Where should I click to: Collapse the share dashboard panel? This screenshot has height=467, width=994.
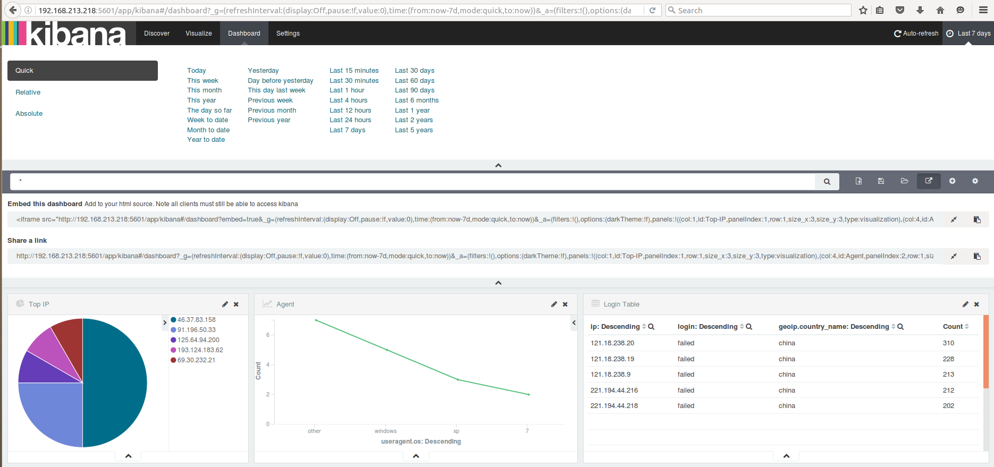coord(498,283)
